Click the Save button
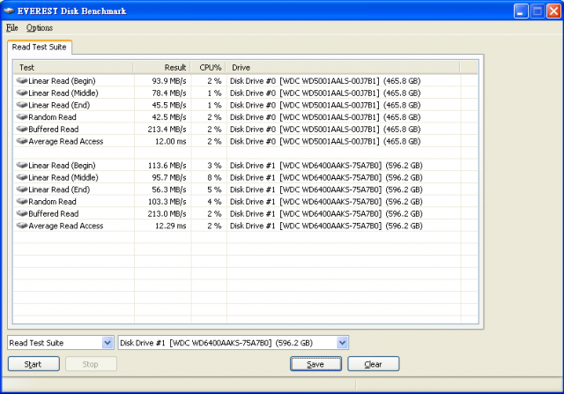This screenshot has width=564, height=394. point(315,364)
